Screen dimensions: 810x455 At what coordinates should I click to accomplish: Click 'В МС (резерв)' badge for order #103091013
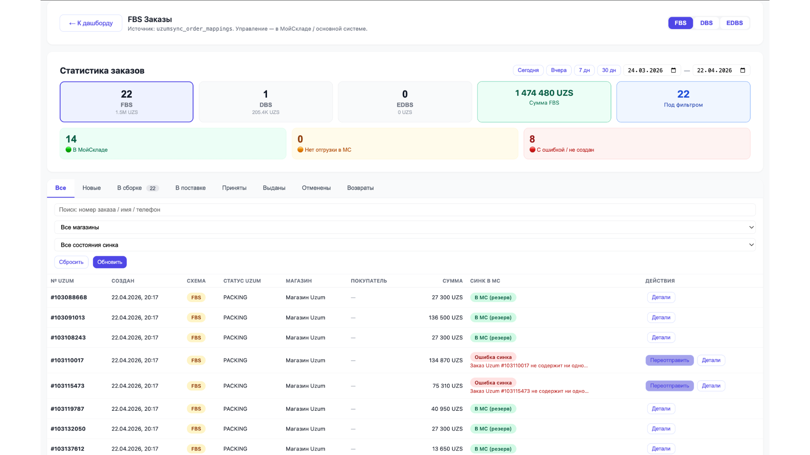pos(493,318)
